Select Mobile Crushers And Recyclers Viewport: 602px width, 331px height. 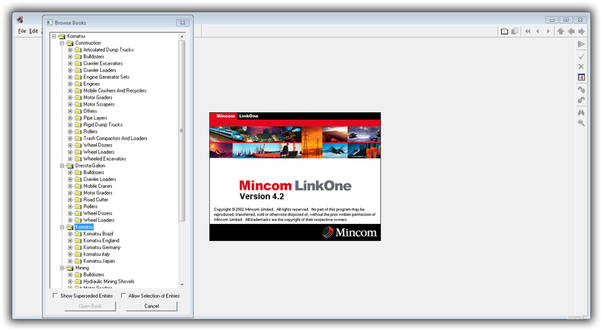[115, 91]
